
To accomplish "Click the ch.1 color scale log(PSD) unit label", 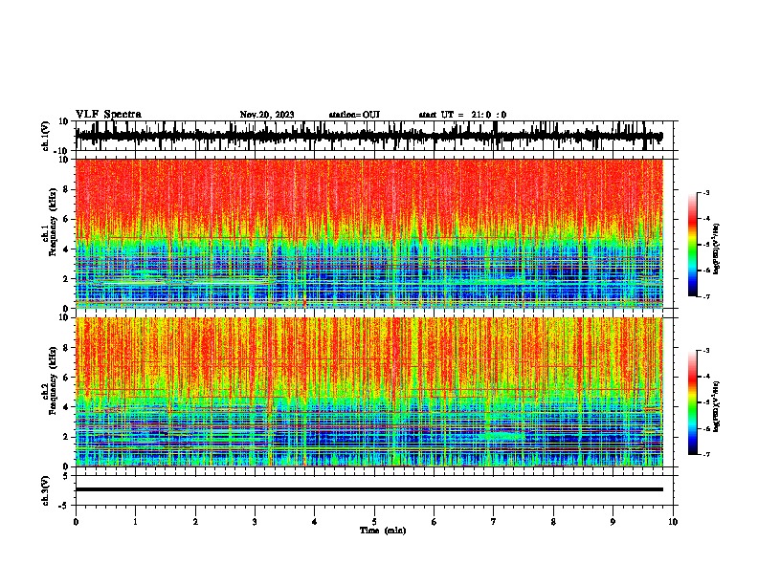I will tap(717, 249).
